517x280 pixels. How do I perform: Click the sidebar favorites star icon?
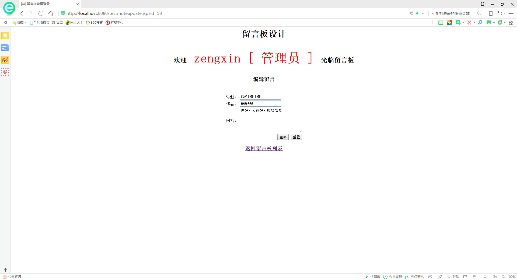click(x=5, y=36)
